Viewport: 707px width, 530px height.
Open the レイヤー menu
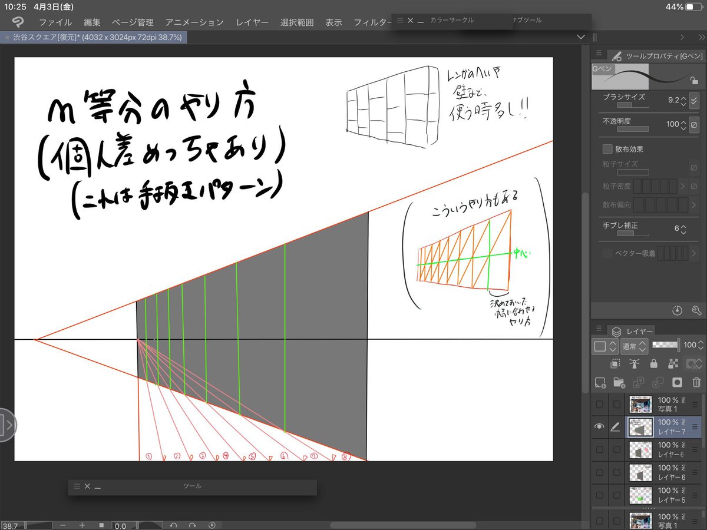252,22
